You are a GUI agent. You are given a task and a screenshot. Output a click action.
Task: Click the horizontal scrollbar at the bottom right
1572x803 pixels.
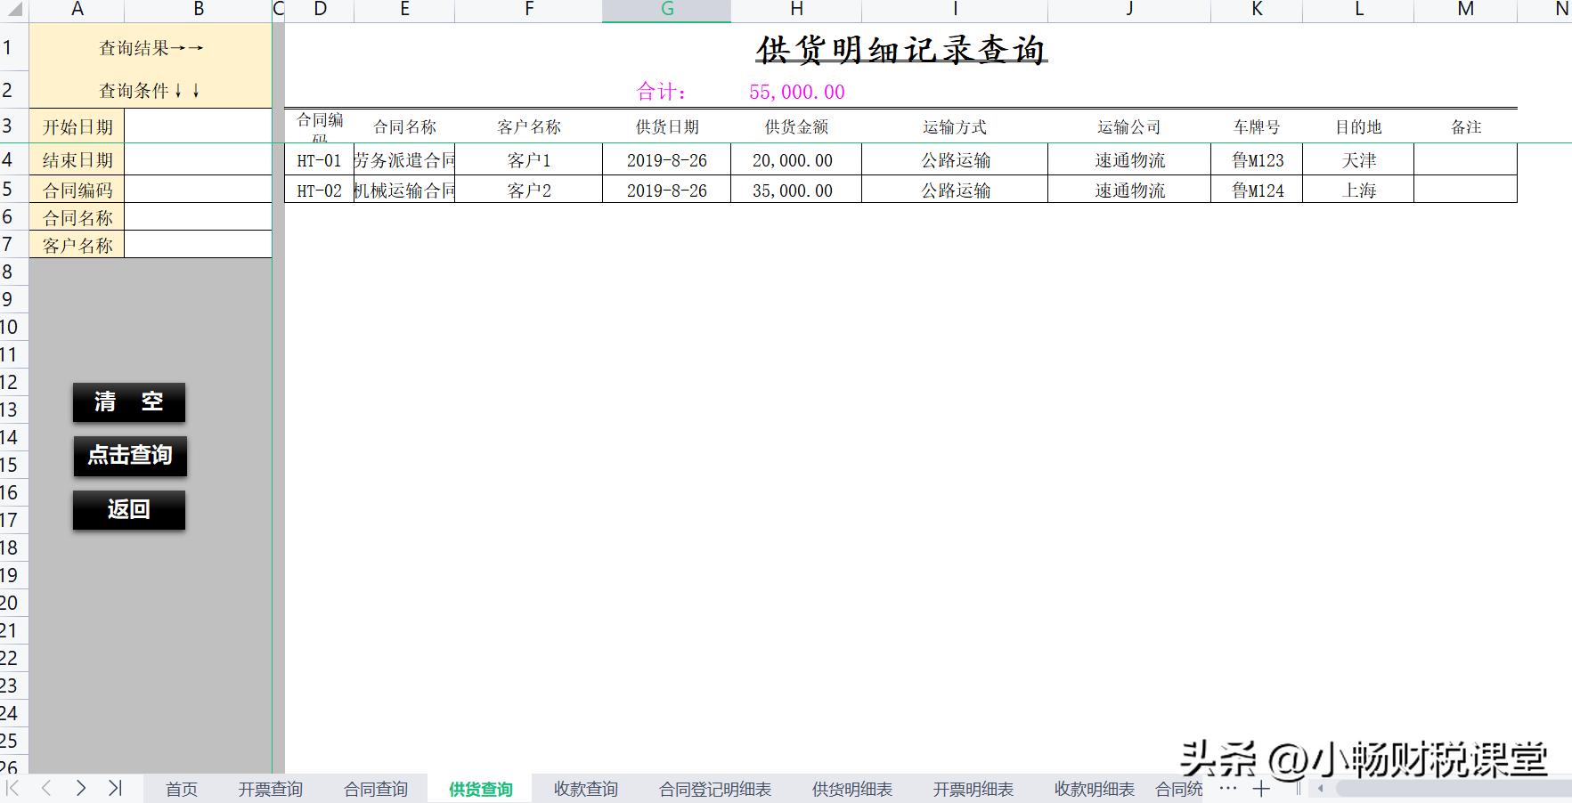[x=1425, y=788]
